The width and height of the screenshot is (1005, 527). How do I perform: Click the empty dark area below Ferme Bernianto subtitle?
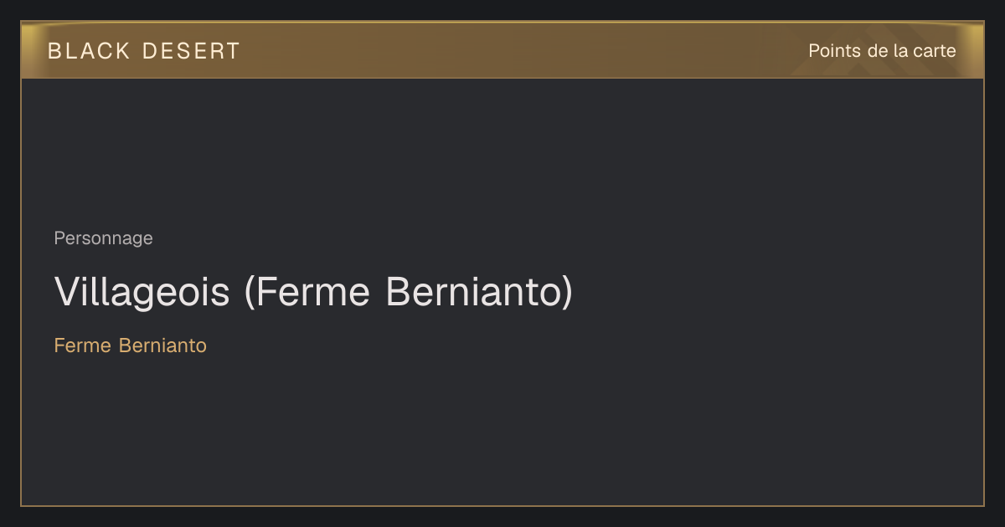click(502, 431)
